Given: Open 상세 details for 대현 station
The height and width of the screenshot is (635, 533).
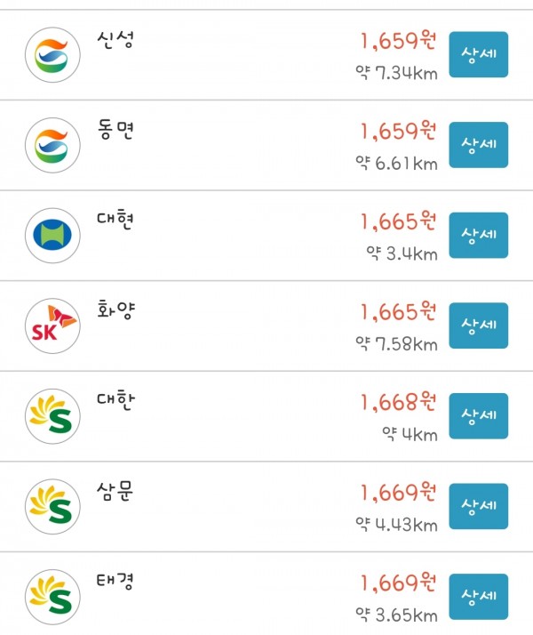Looking at the screenshot, I should point(479,235).
